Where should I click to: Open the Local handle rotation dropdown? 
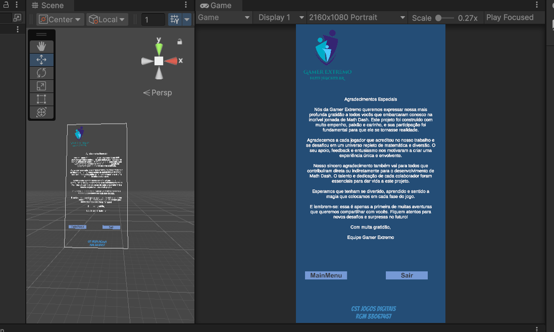point(107,19)
